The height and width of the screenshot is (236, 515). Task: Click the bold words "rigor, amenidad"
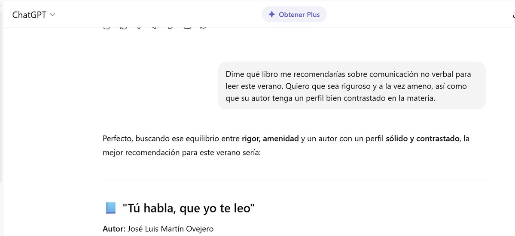point(270,139)
